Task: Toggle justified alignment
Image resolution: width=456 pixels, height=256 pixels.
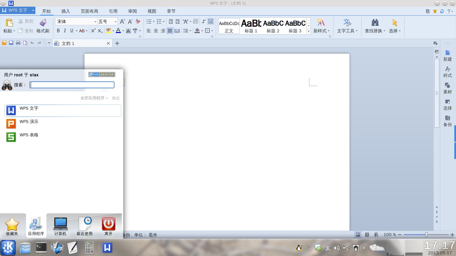Action: [x=170, y=31]
